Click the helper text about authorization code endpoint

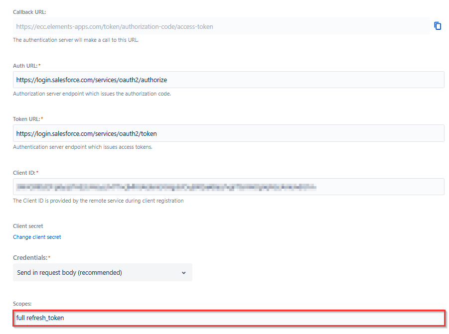click(92, 94)
